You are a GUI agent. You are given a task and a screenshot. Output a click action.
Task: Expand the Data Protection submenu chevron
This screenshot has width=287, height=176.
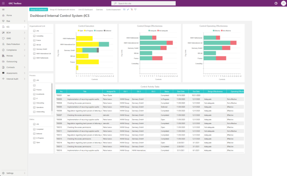(x=24, y=44)
